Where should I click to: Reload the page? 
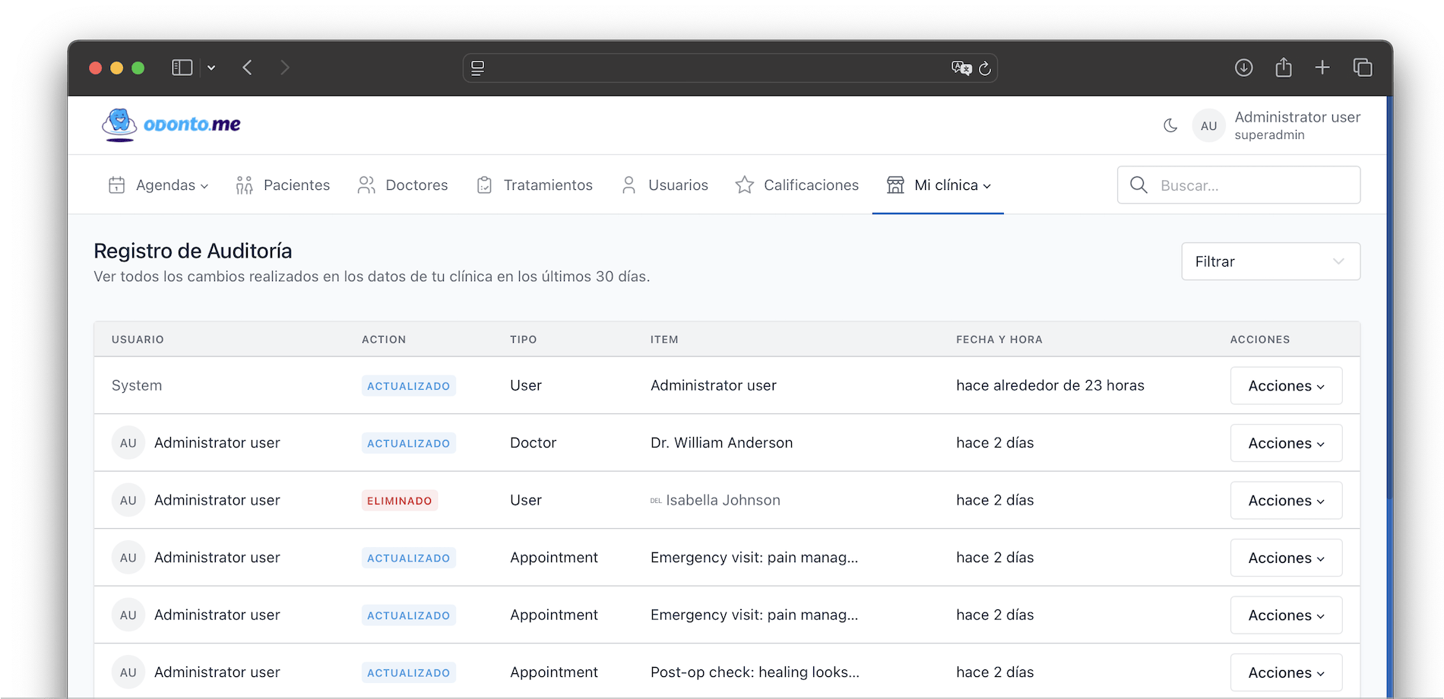point(985,68)
